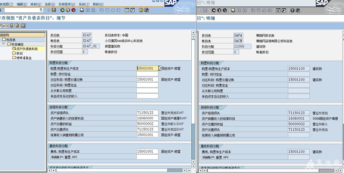
Task: Click Cancel icon in right window toolbar
Action: [225, 10]
